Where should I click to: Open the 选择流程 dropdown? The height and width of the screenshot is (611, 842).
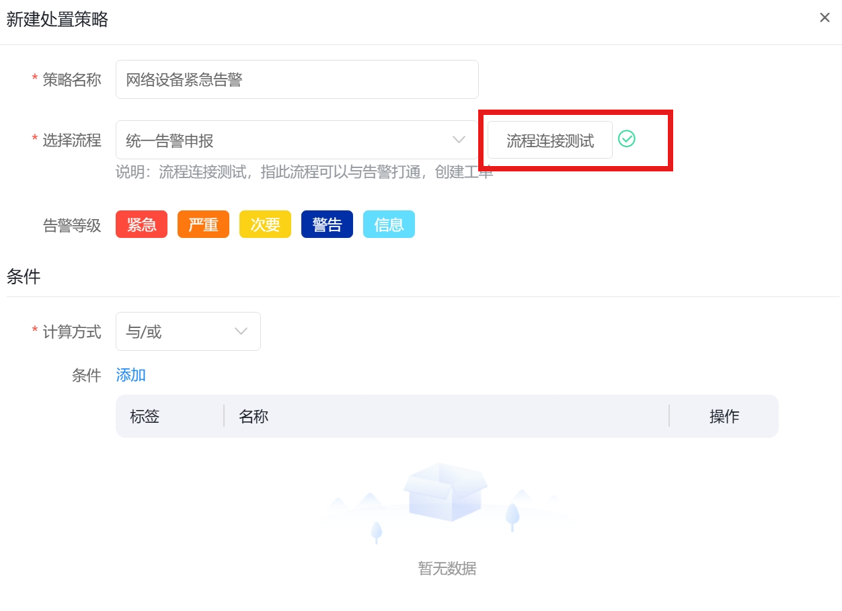tap(297, 140)
